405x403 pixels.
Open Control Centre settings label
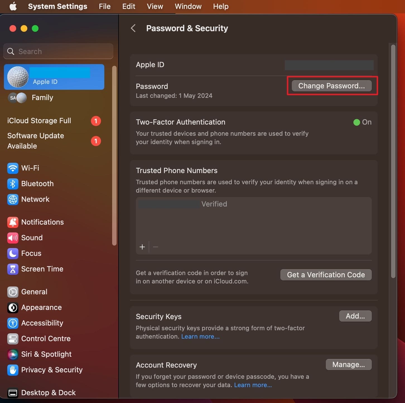pyautogui.click(x=46, y=339)
